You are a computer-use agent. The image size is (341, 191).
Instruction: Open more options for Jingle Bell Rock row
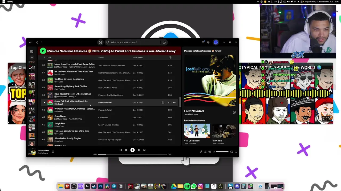(174, 102)
